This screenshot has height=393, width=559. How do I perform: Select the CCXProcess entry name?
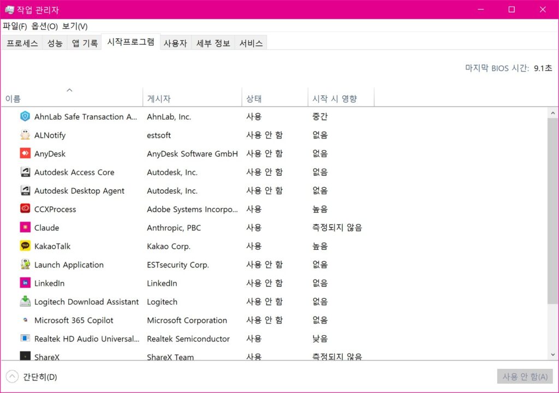coord(55,210)
